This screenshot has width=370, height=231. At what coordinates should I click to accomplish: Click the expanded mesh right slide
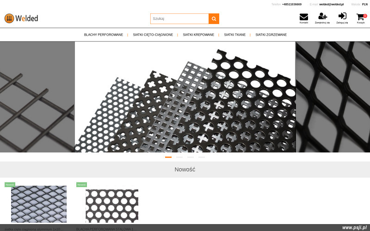[x=333, y=97]
